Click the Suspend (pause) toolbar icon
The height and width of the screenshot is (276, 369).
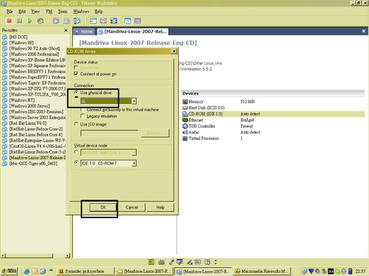tap(19, 21)
